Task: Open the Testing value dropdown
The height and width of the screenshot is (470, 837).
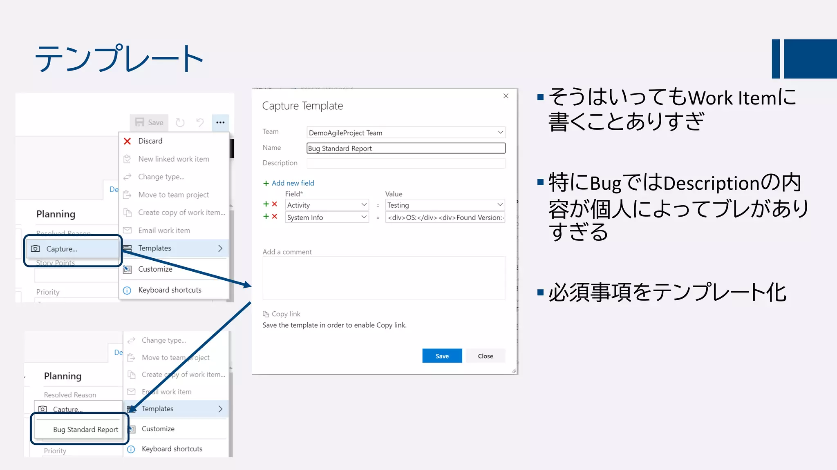Action: [x=445, y=205]
